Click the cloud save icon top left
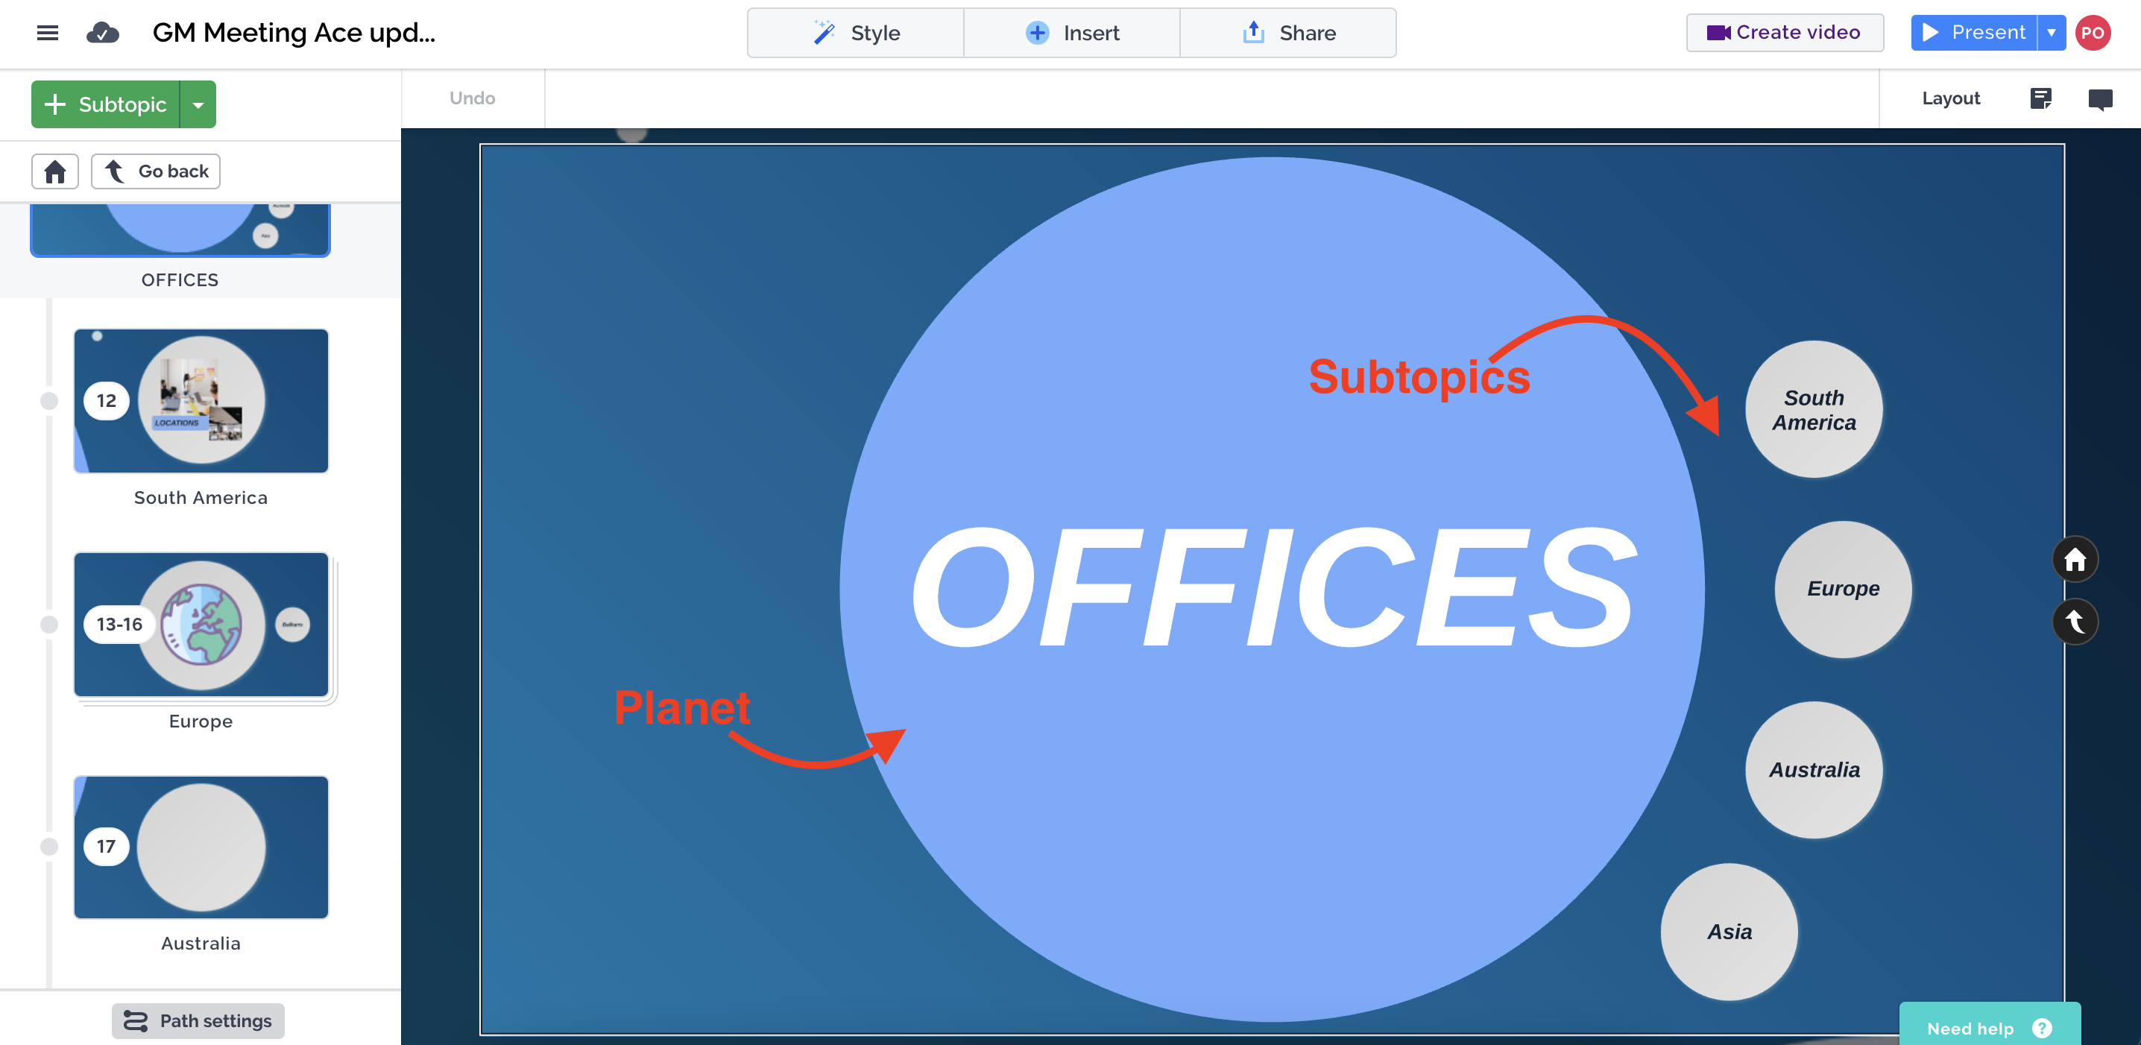This screenshot has height=1045, width=2141. click(105, 33)
